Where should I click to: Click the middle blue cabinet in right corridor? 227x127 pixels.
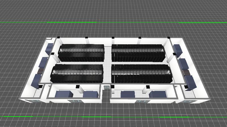coord(183,63)
